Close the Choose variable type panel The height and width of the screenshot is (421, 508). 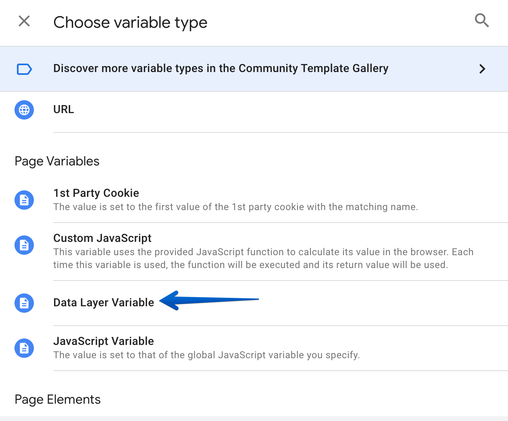click(x=24, y=21)
